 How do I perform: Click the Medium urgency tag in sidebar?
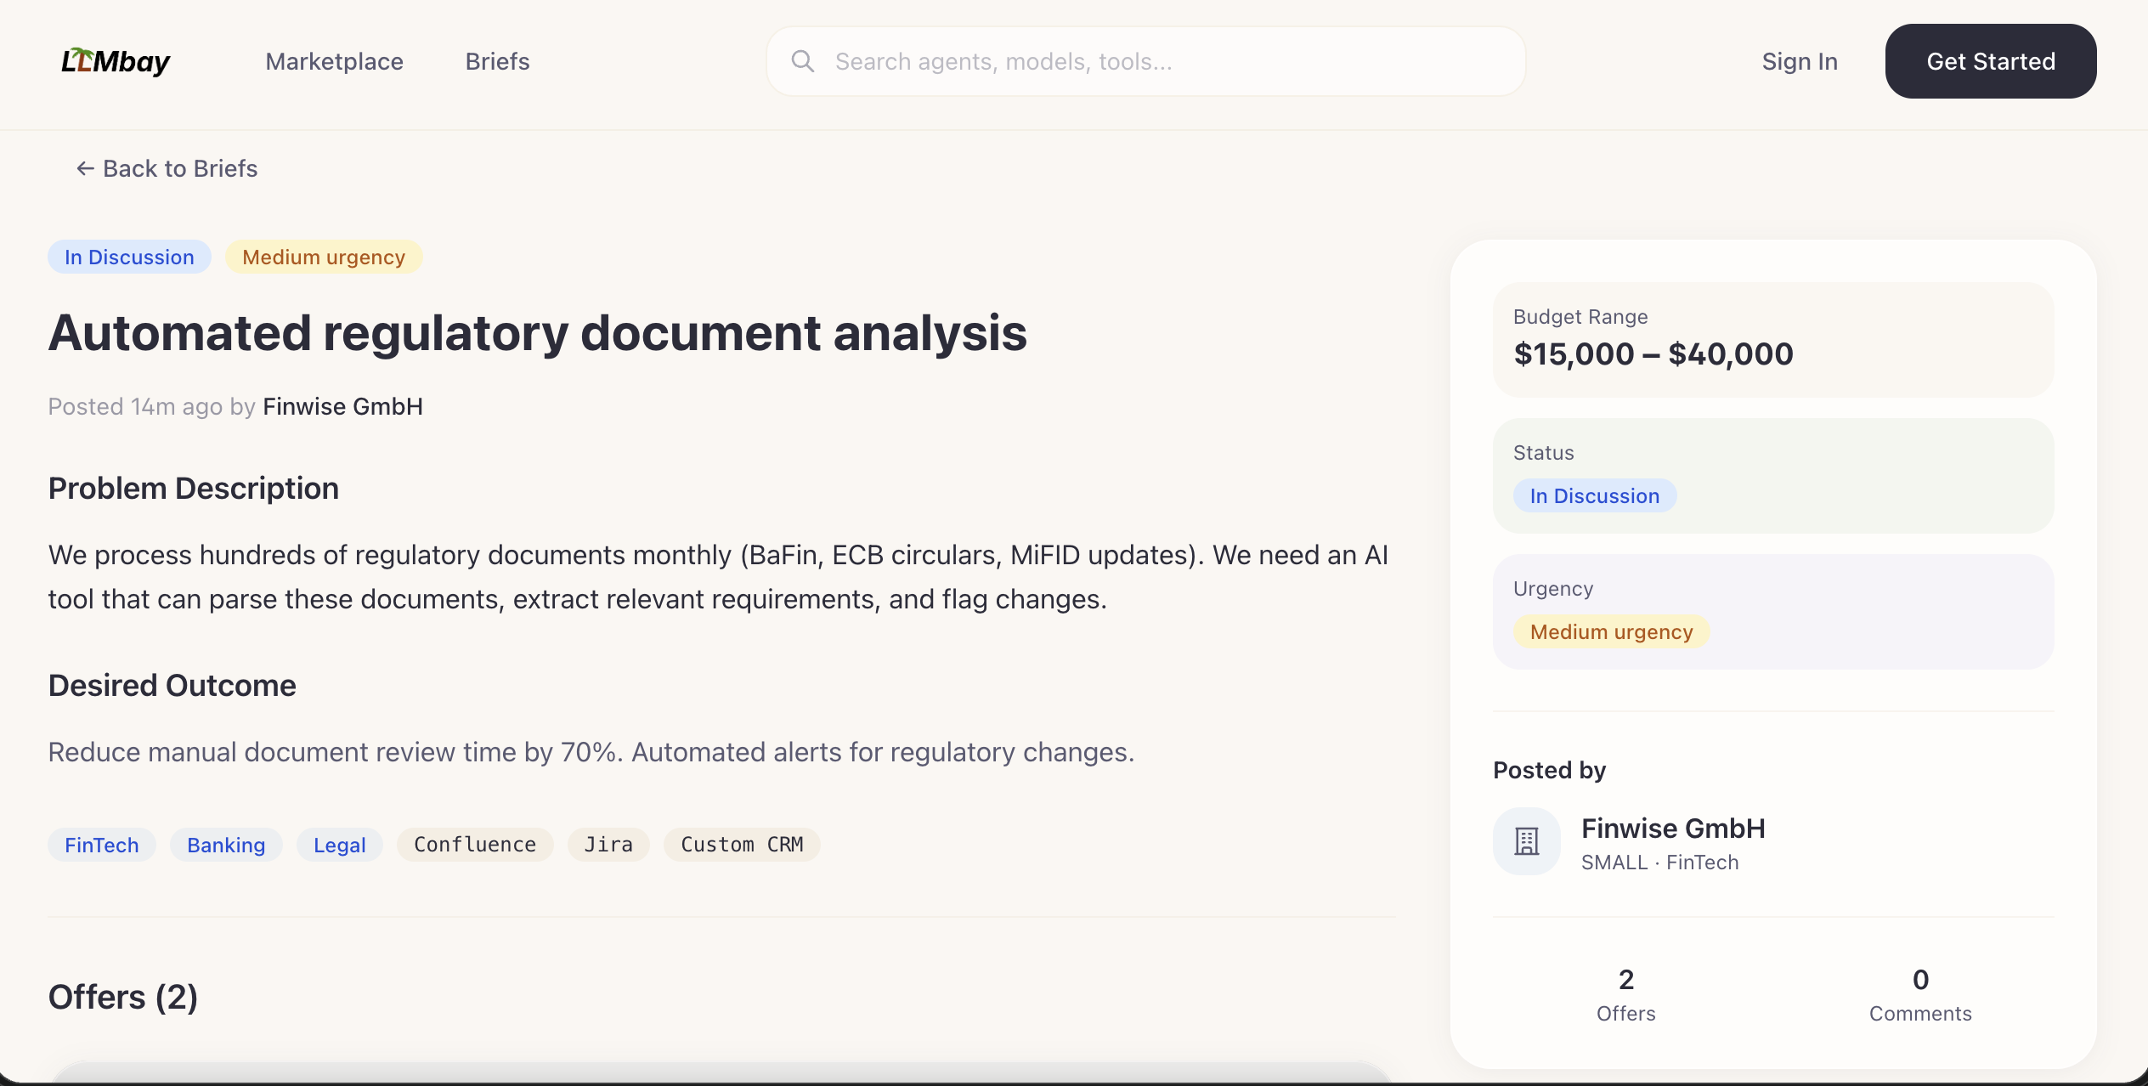(x=1610, y=631)
